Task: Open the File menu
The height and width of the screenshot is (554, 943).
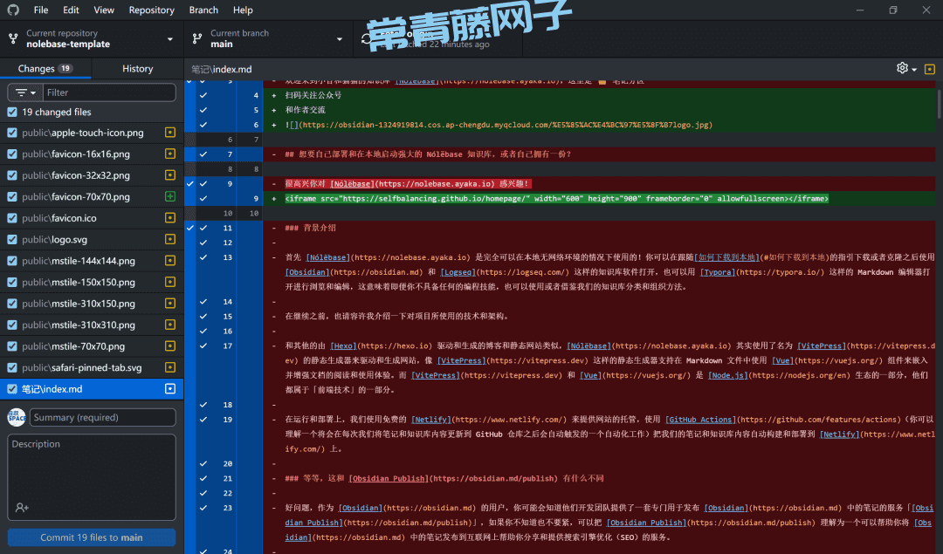Action: click(x=41, y=10)
